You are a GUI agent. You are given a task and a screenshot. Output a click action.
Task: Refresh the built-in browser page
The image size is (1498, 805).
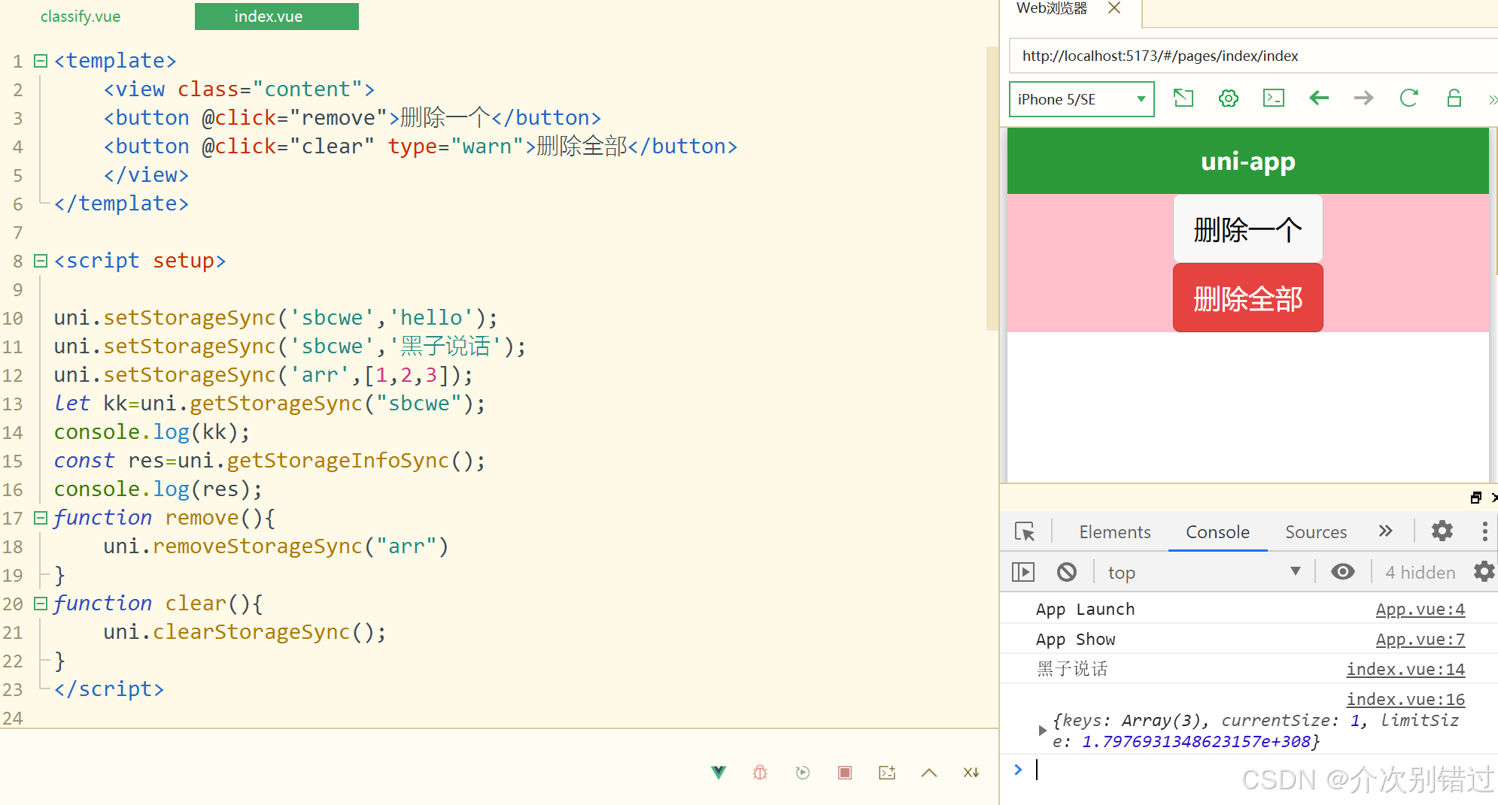click(x=1408, y=98)
